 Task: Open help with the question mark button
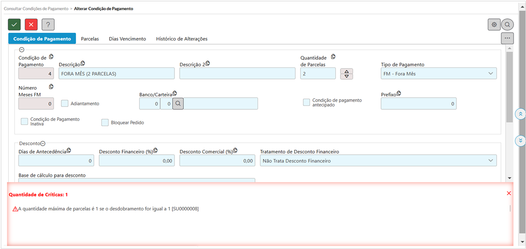[x=48, y=25]
